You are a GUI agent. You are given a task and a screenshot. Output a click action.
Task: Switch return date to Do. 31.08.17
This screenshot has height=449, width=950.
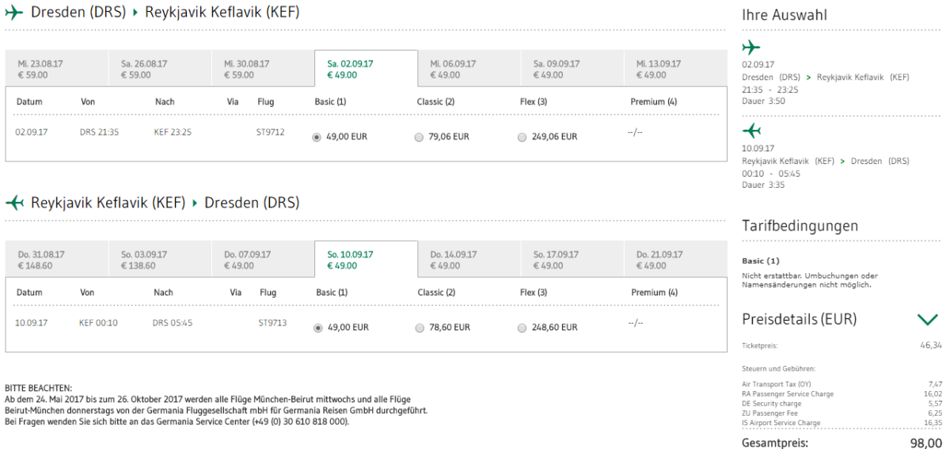click(x=57, y=260)
